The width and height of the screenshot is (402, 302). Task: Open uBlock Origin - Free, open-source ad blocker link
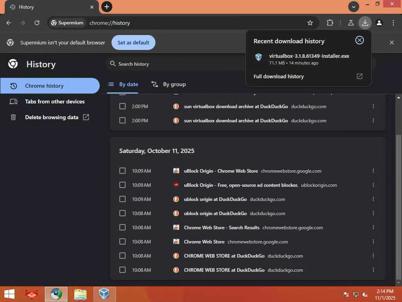point(241,185)
